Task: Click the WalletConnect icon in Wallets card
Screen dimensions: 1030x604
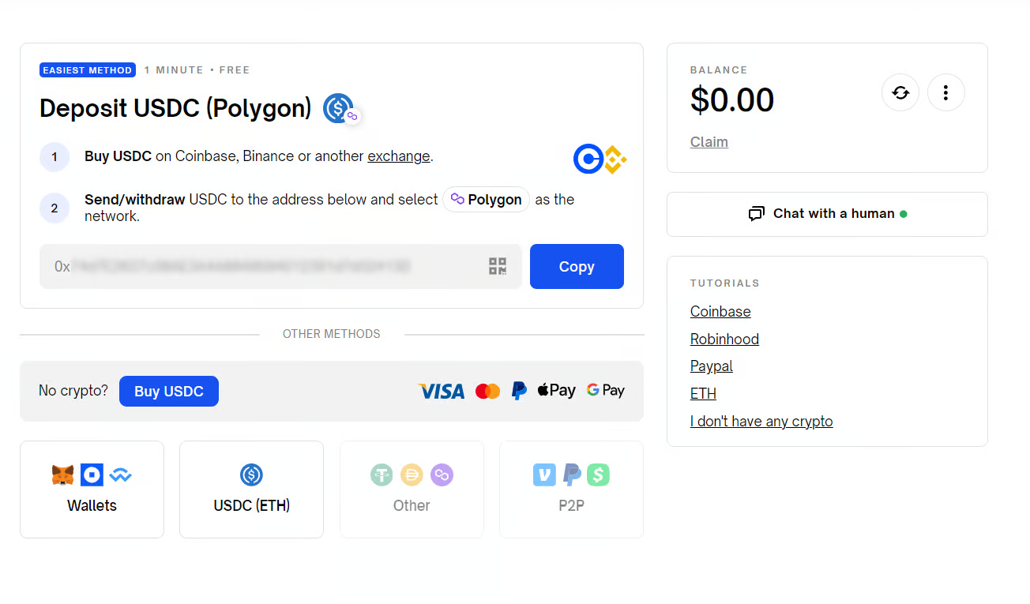Action: 118,475
